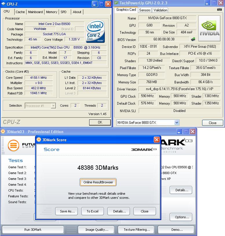Click the Memory Size value 768 MB
This screenshot has height=236, width=225.
pyautogui.click(x=151, y=82)
